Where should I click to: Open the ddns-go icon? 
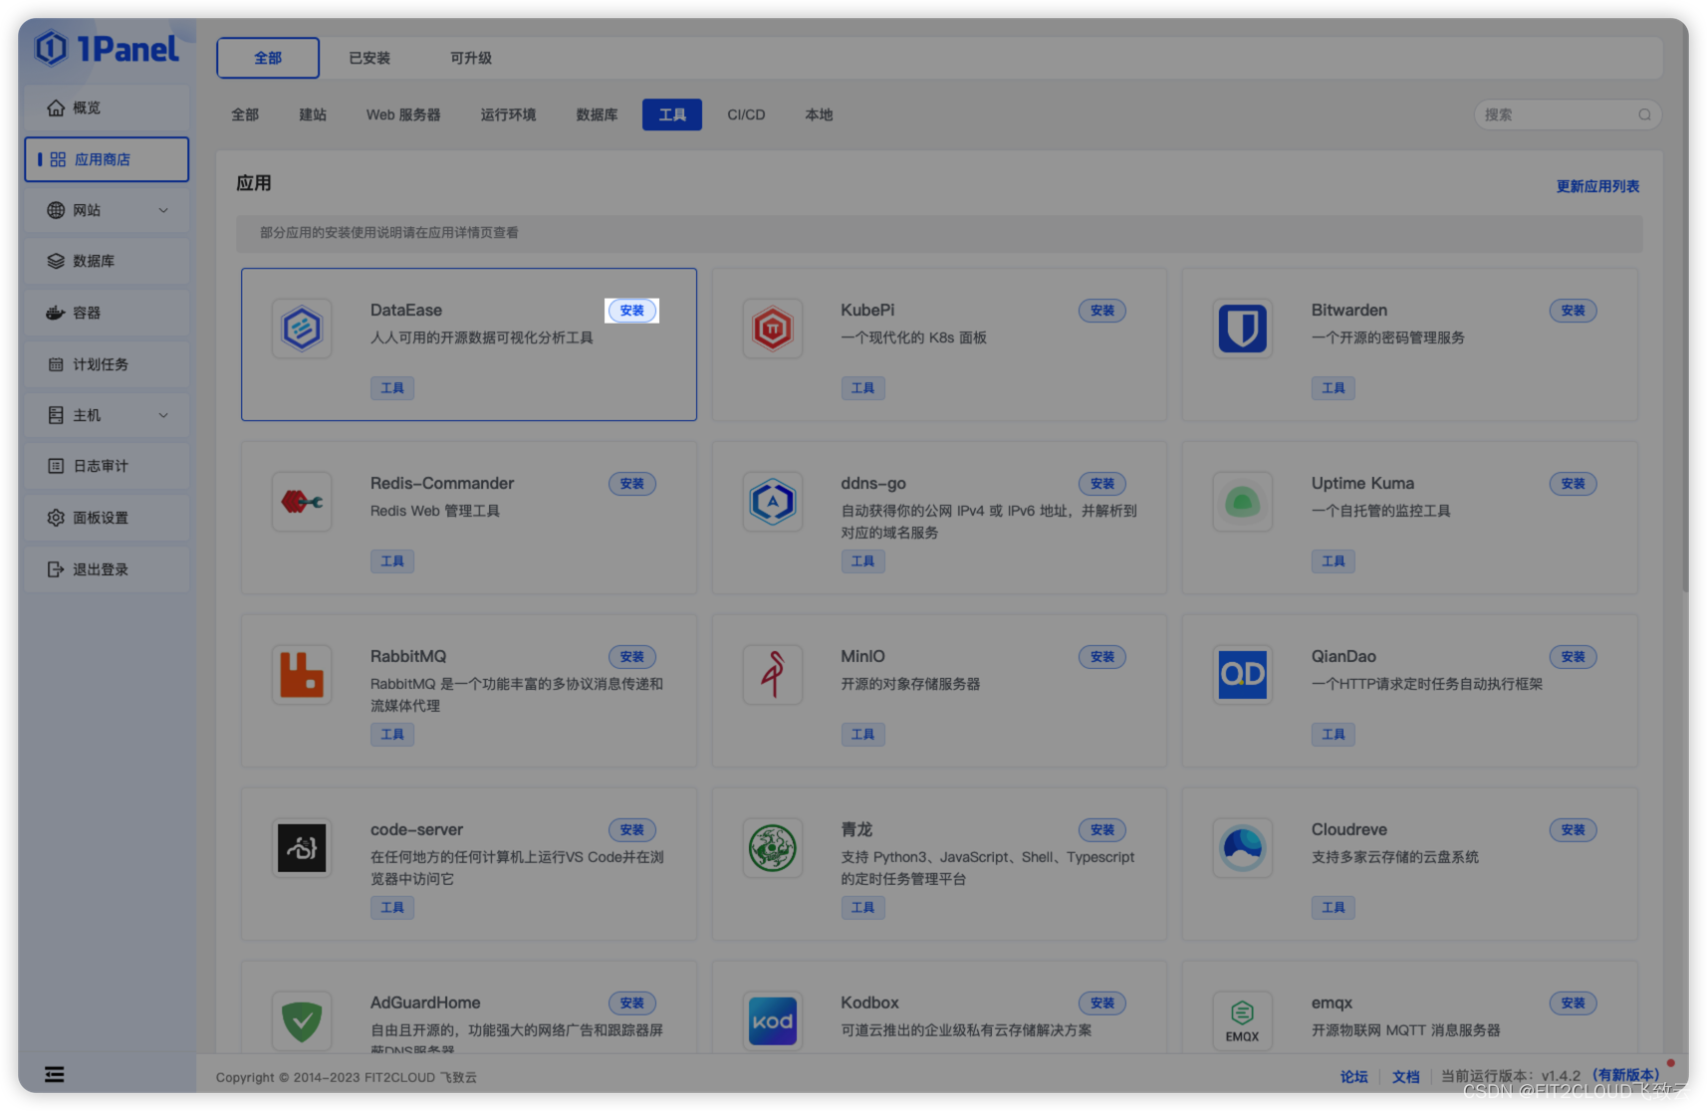pyautogui.click(x=773, y=502)
